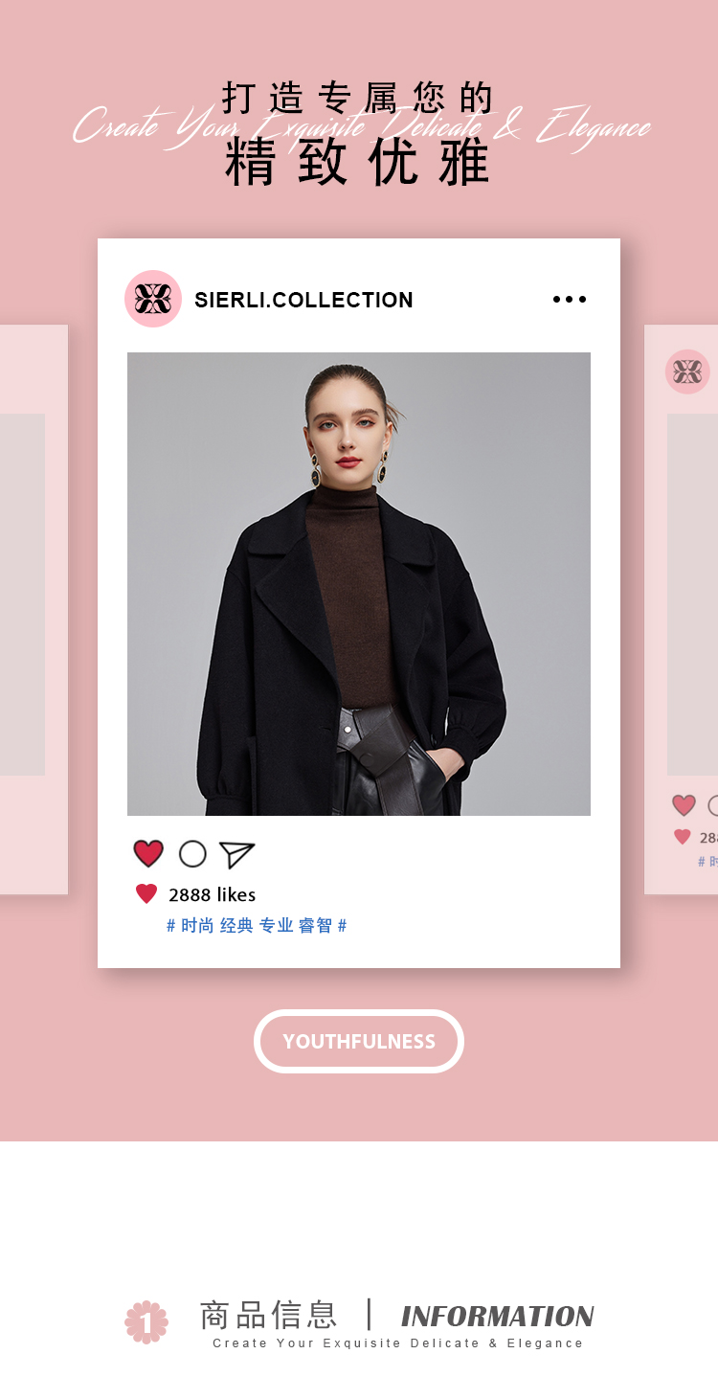
Task: Click the YOUTHFULNESS pill button
Action: pos(359,1041)
